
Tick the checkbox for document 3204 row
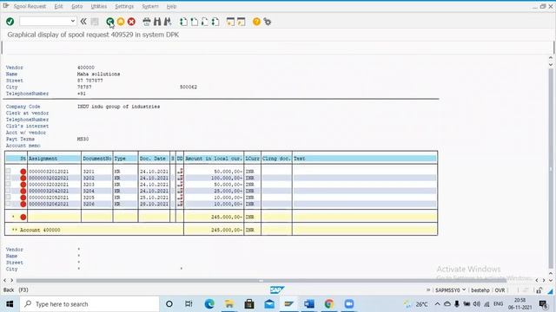click(8, 191)
